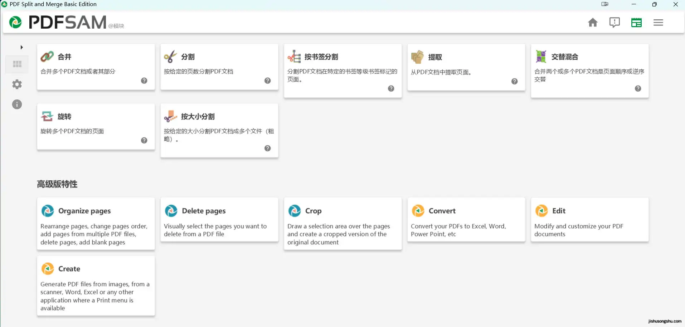Screen dimensions: 685x327
Task: Click the Edit feature icon
Action: pos(541,211)
